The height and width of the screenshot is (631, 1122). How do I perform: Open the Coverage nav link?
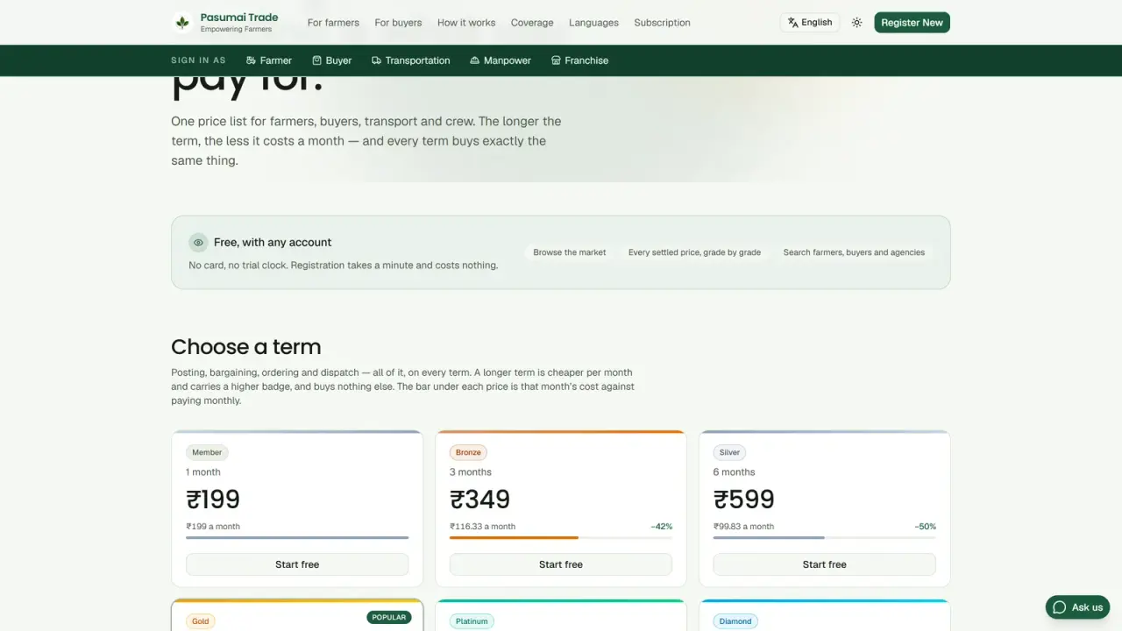(x=532, y=23)
